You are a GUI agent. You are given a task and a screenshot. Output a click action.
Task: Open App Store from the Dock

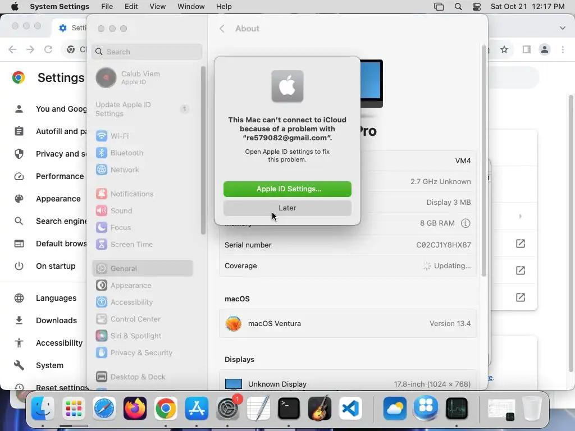tap(197, 409)
